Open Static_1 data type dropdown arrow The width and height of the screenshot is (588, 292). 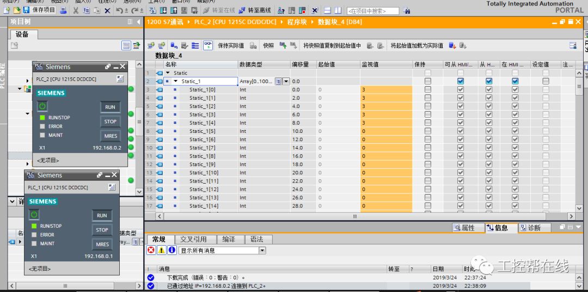click(286, 81)
